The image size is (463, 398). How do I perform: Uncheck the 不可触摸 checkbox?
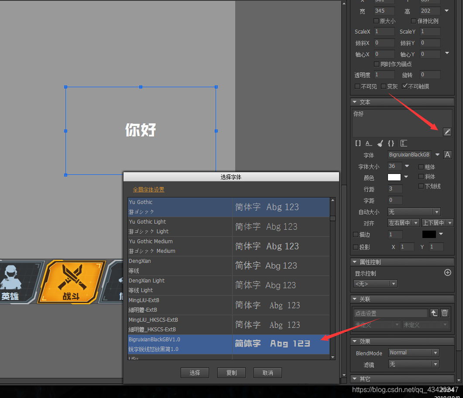(405, 86)
